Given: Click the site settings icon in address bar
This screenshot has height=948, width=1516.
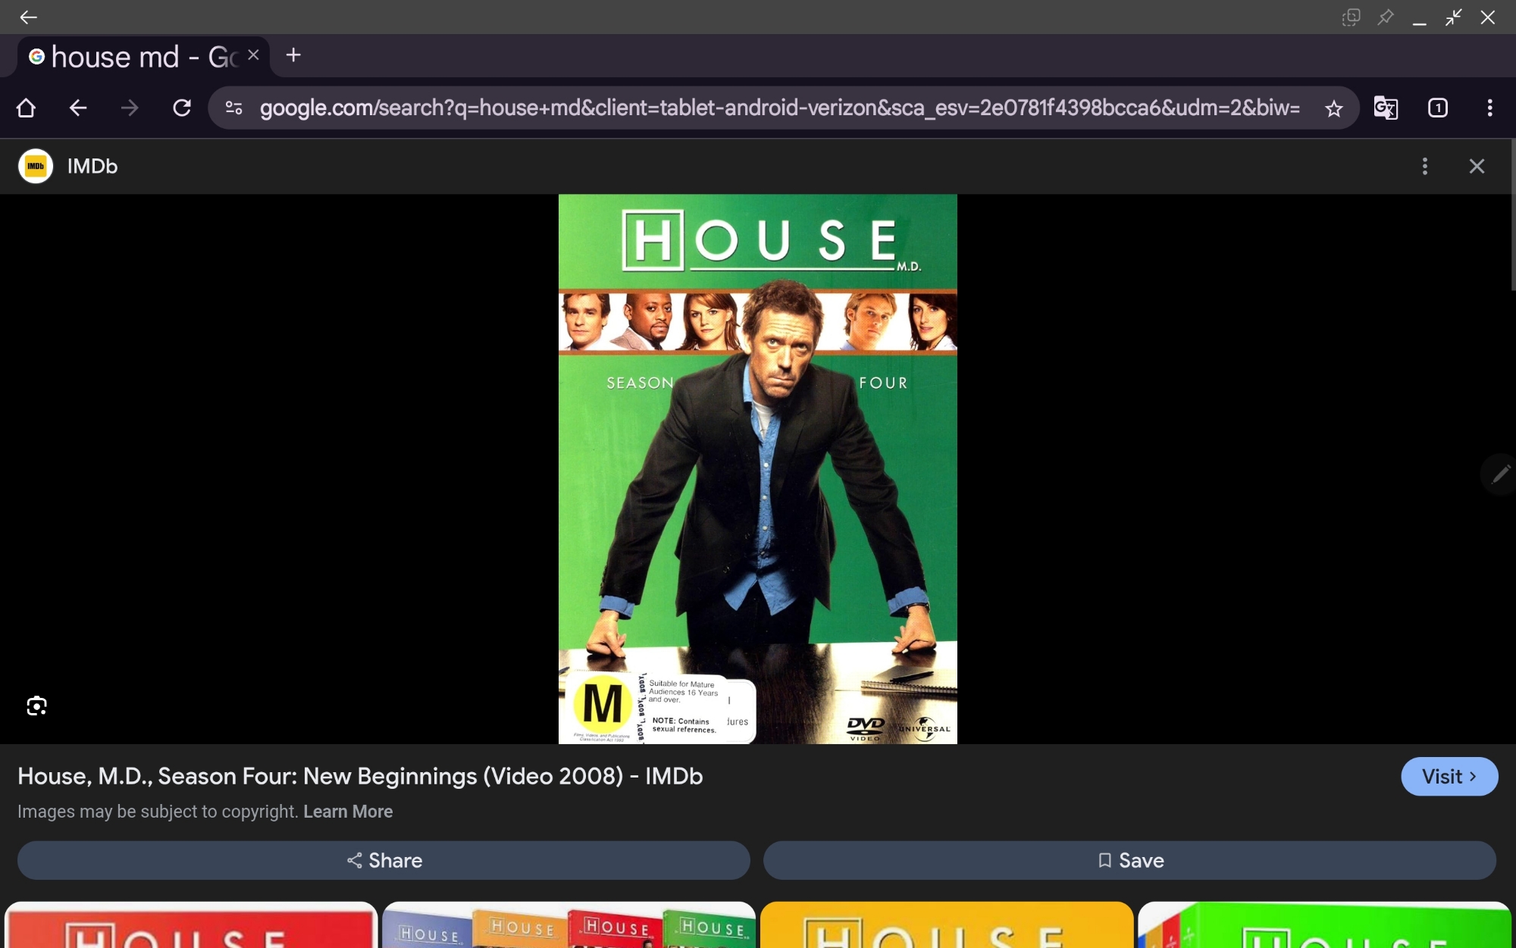Looking at the screenshot, I should click(234, 108).
